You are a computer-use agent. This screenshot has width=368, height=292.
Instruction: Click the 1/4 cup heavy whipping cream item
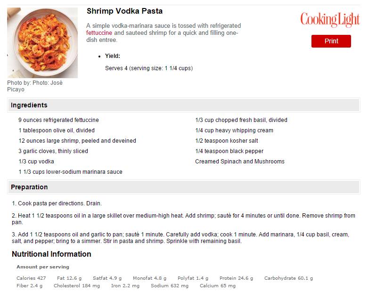[234, 130]
